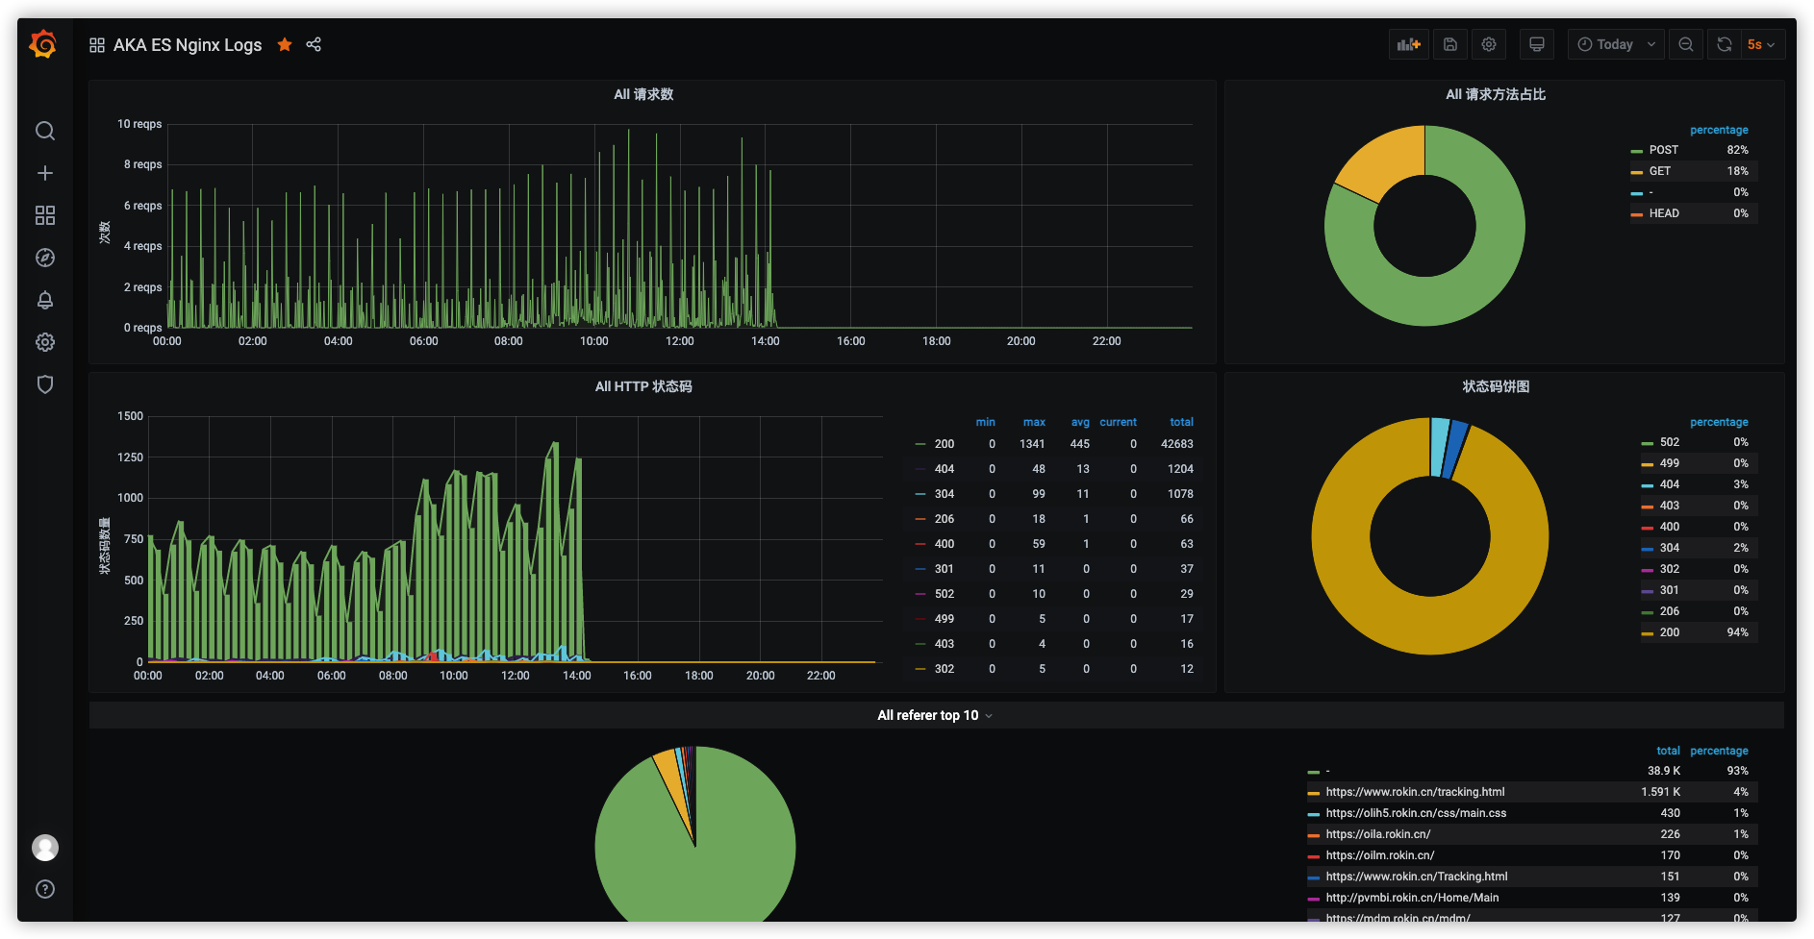Toggle 304 entry in status pie legend

(1669, 548)
